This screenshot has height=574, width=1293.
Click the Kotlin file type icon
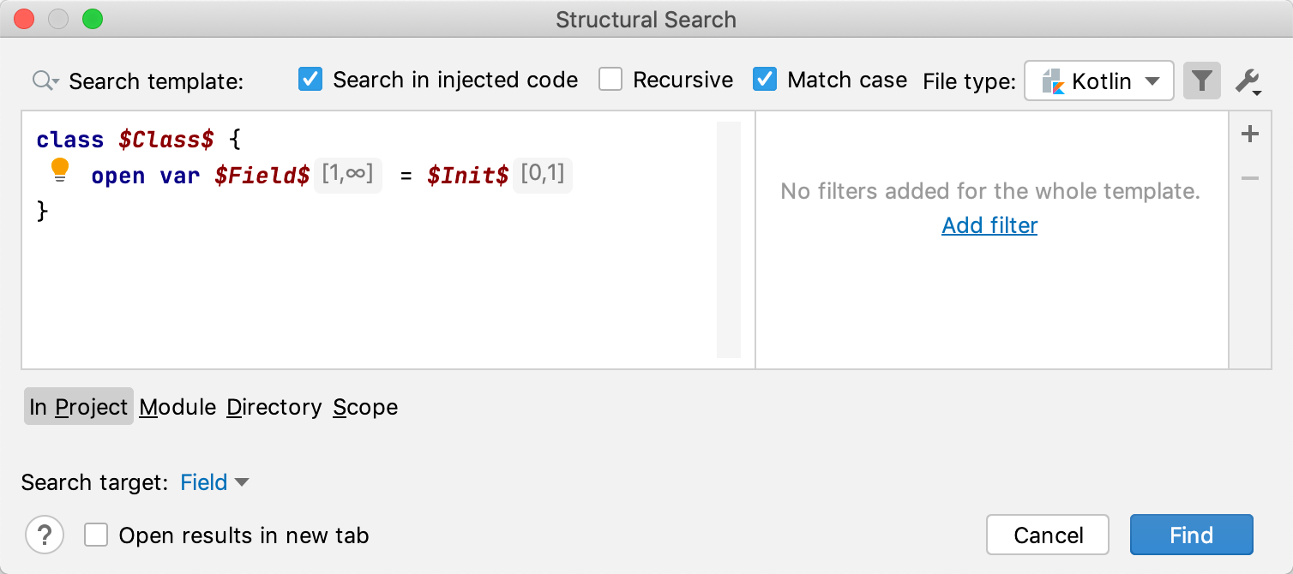[x=1052, y=81]
